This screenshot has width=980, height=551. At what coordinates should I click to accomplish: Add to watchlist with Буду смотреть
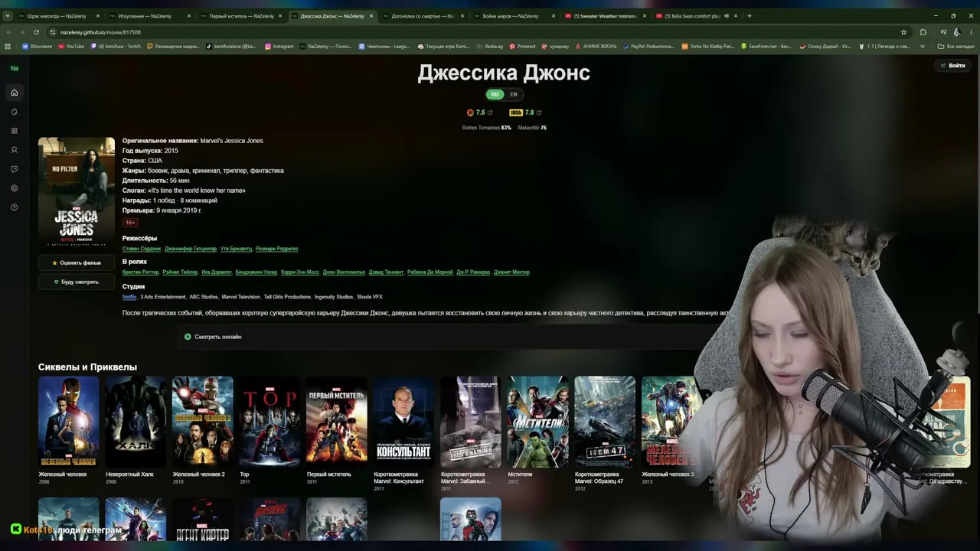click(77, 282)
